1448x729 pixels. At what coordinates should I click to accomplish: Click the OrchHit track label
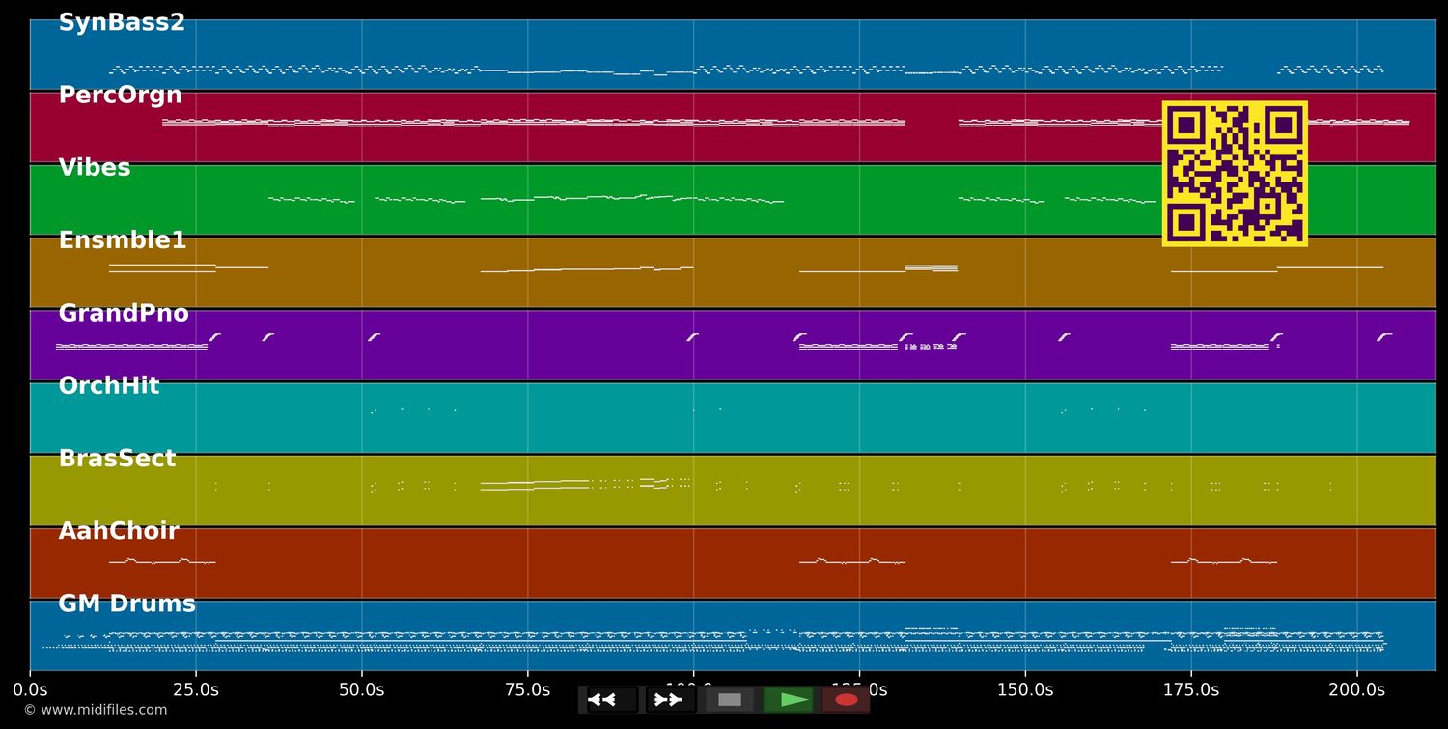[108, 386]
